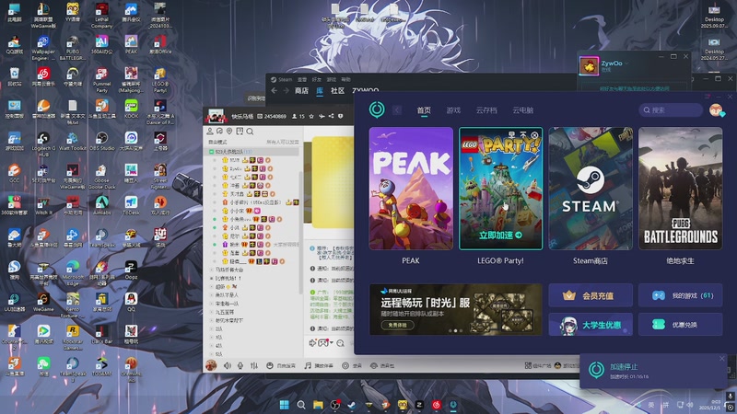Expand the 九五至尊 sub-channel
The width and height of the screenshot is (737, 414).
pyautogui.click(x=212, y=312)
